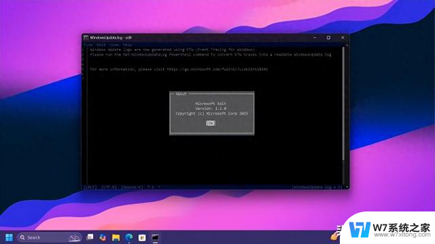Open File Explorer from the taskbar
Image resolution: width=435 pixels, height=244 pixels.
coord(116,237)
